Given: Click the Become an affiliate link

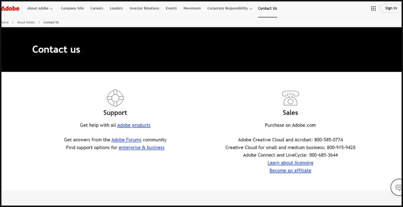Looking at the screenshot, I should pyautogui.click(x=290, y=170).
